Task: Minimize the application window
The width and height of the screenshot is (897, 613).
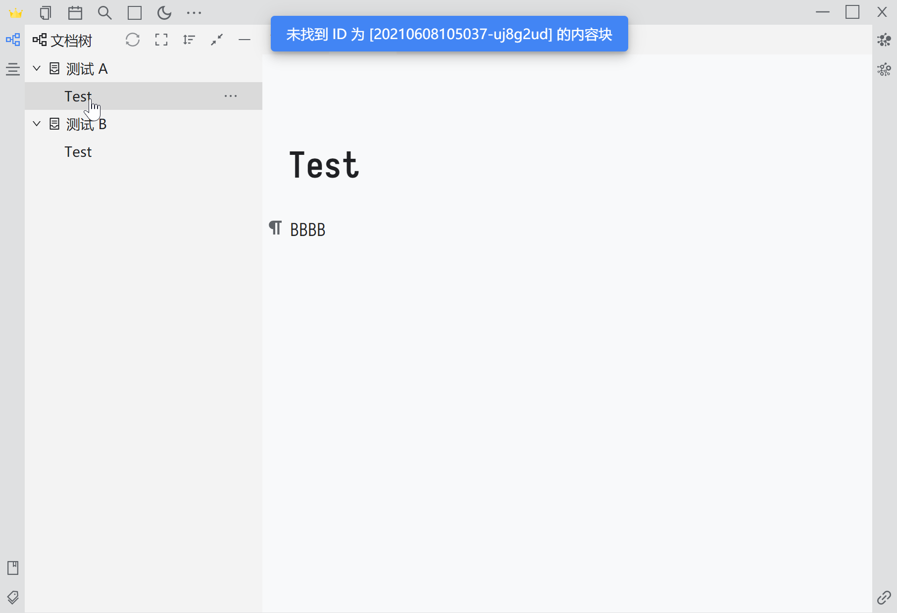Action: point(823,12)
